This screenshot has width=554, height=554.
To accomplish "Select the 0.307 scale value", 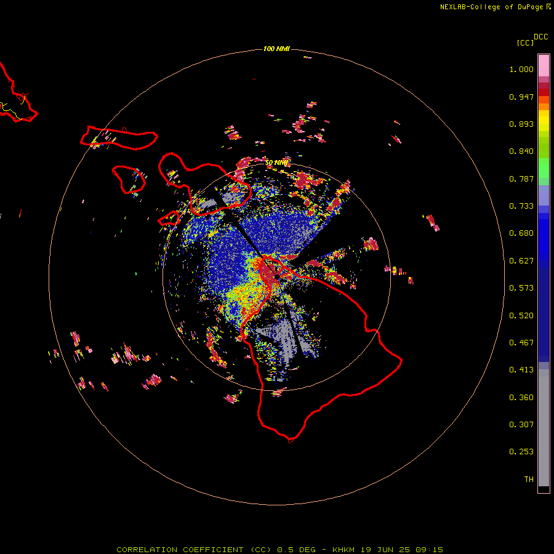I will pyautogui.click(x=521, y=425).
